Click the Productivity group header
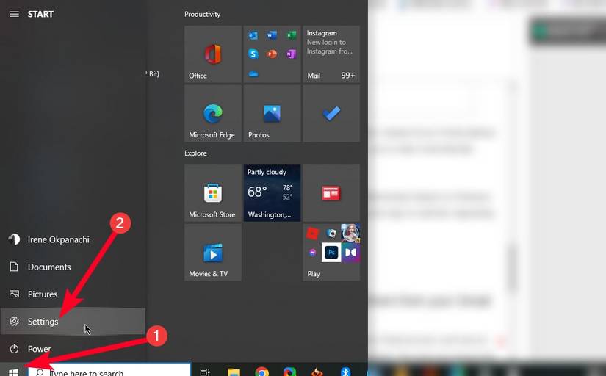The image size is (606, 376). (x=202, y=14)
